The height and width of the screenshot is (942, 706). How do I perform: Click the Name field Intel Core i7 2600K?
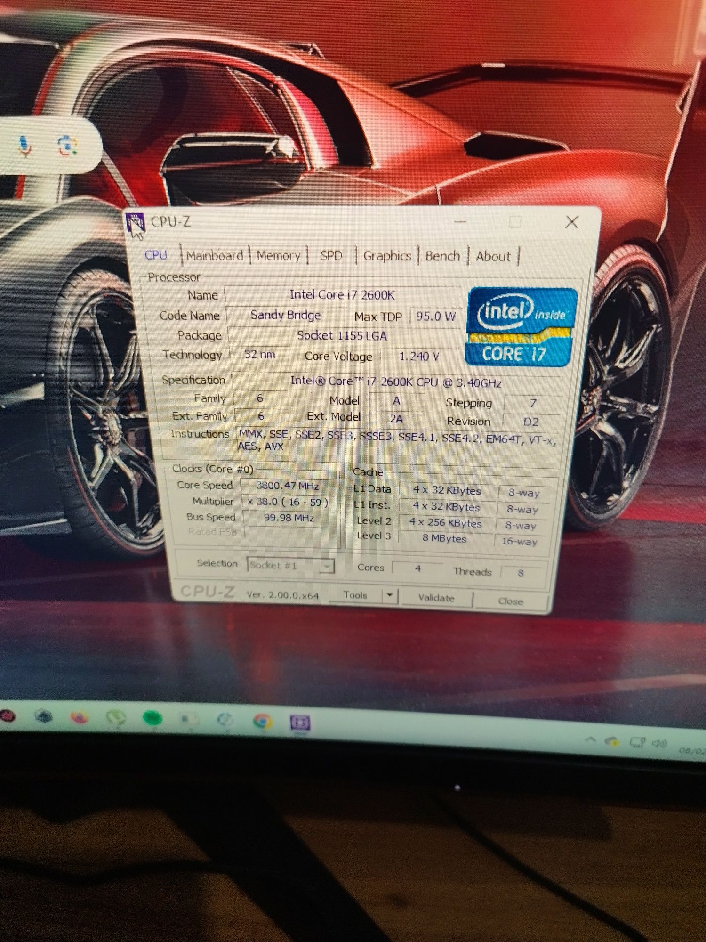coord(343,295)
